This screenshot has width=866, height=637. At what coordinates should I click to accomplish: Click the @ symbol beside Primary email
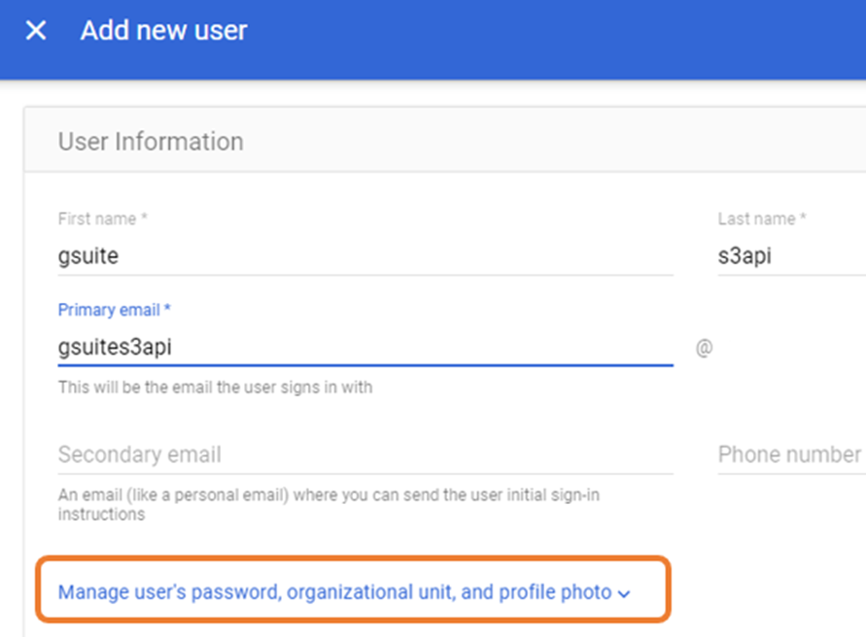click(704, 348)
